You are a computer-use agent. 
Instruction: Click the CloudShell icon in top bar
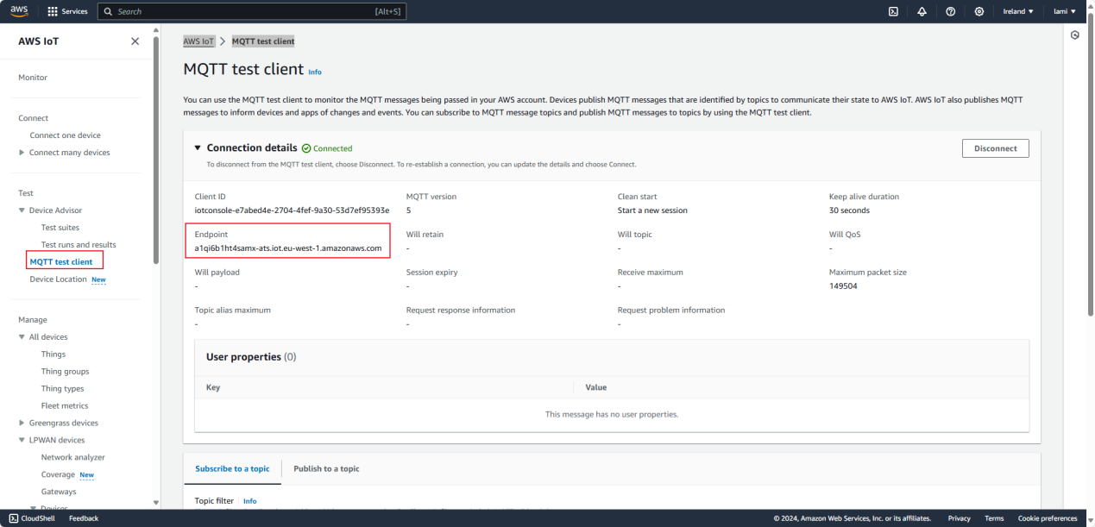893,11
